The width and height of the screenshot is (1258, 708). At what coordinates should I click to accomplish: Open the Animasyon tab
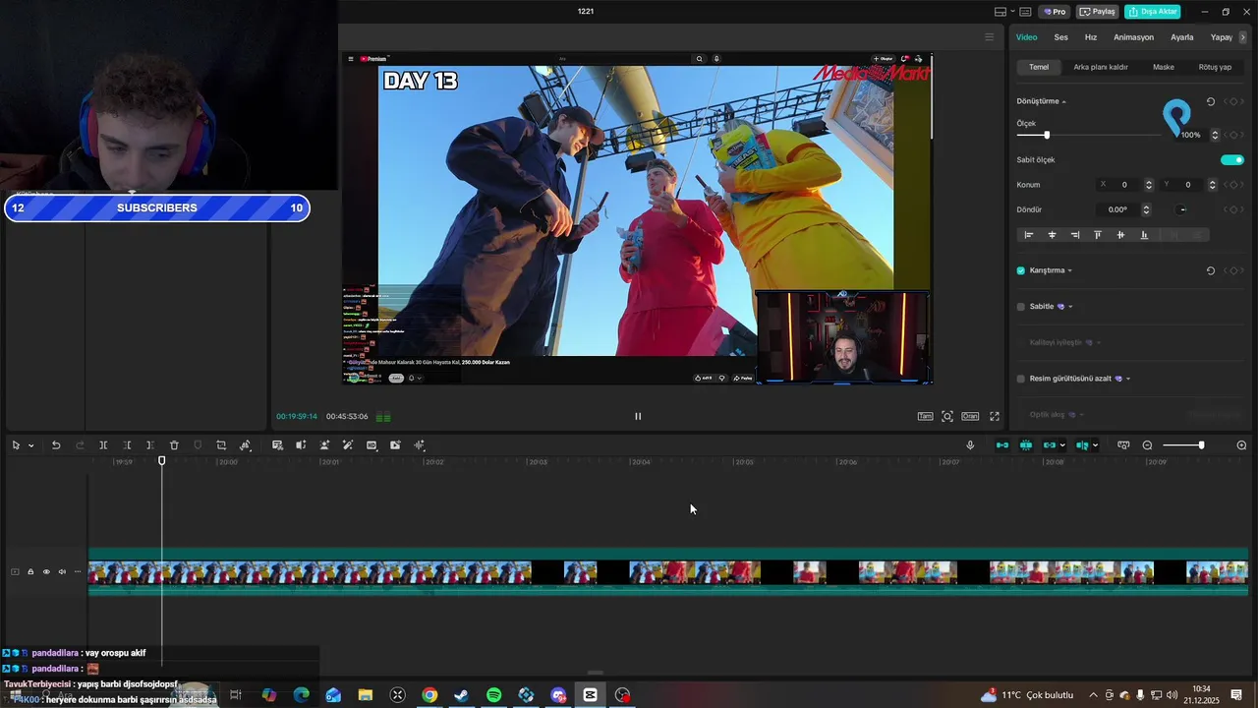[1133, 37]
